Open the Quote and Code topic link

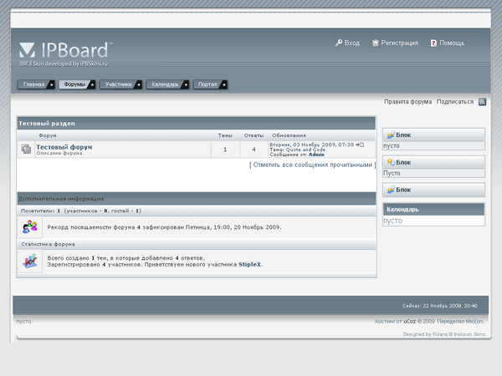coord(305,150)
